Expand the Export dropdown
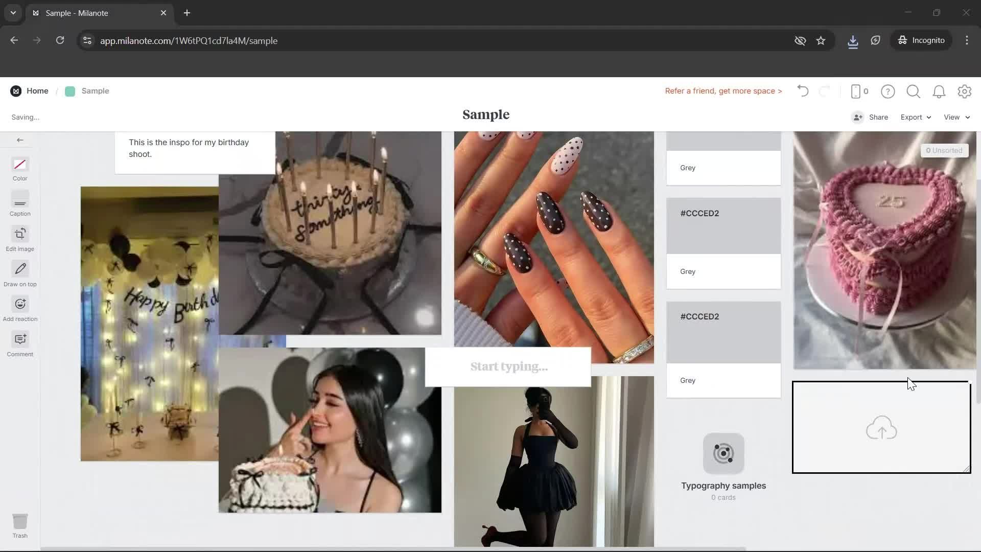 click(x=914, y=117)
